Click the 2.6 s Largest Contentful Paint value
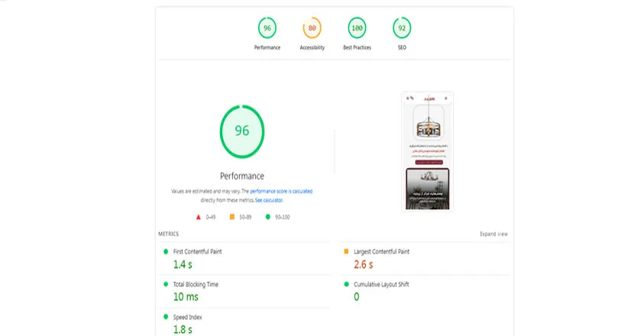This screenshot has width=634, height=336. click(363, 264)
